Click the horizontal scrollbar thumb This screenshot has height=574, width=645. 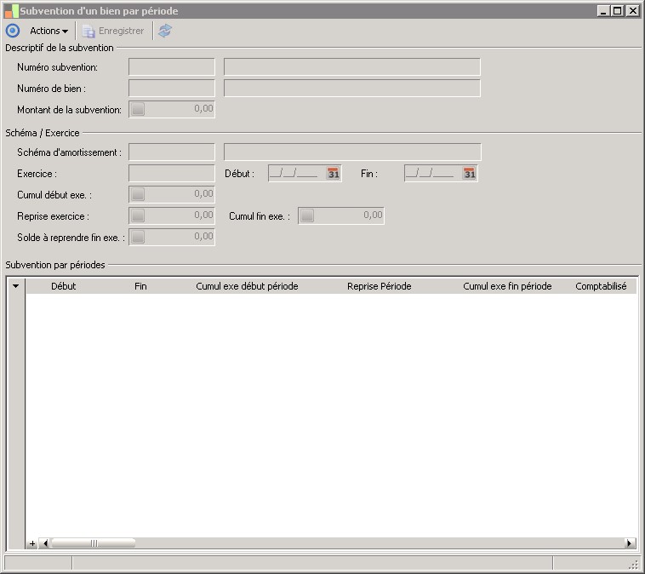coord(94,543)
